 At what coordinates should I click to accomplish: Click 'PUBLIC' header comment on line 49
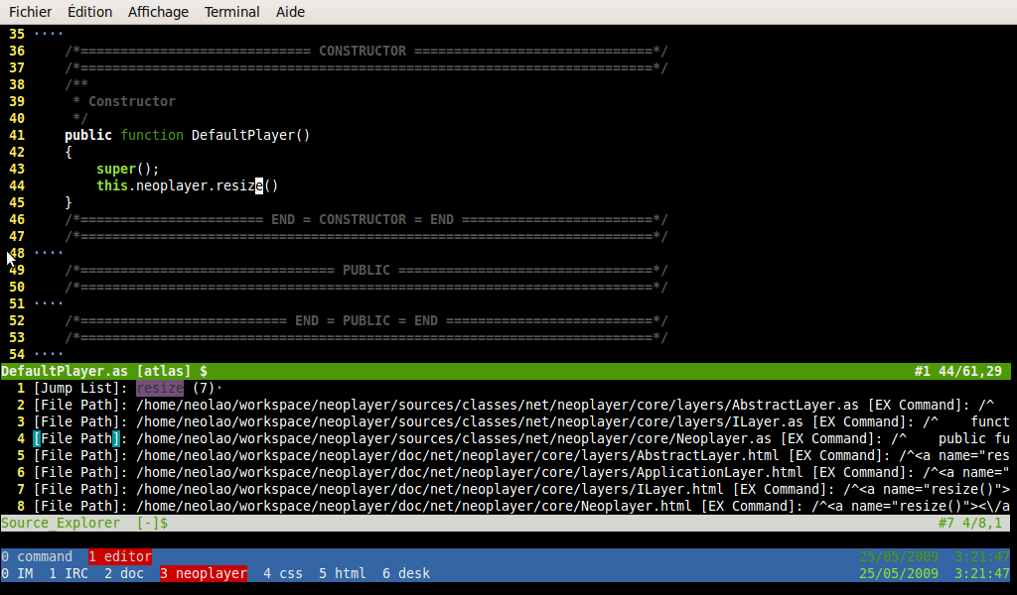pos(366,270)
